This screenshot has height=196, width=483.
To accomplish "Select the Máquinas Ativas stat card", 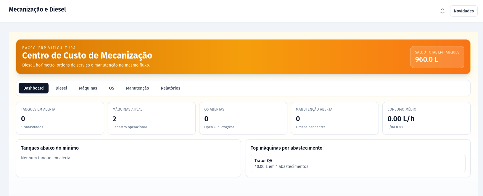I will [152, 118].
